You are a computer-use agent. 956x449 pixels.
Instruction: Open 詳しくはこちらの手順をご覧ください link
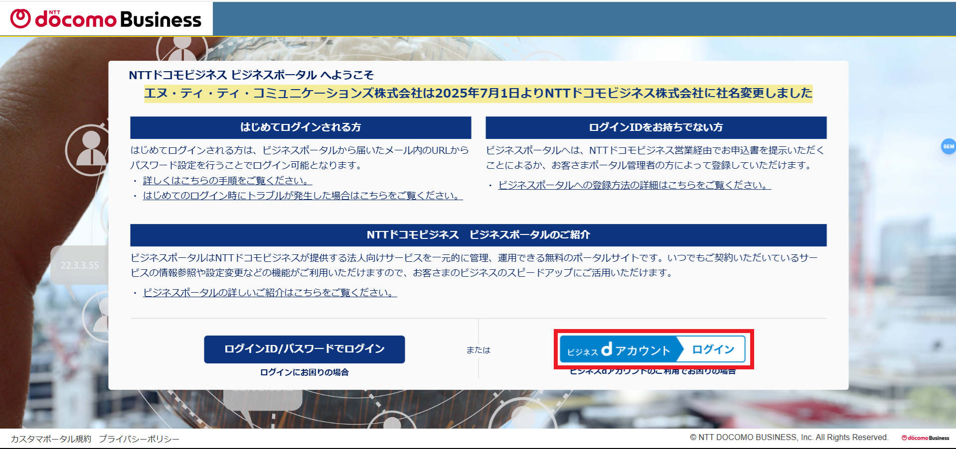(x=227, y=181)
